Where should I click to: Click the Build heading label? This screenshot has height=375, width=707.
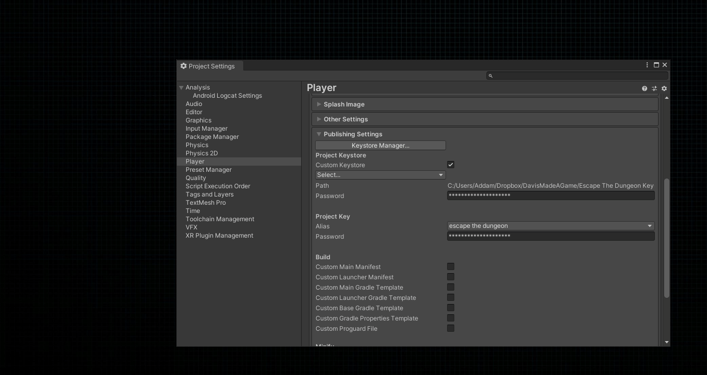click(x=323, y=257)
